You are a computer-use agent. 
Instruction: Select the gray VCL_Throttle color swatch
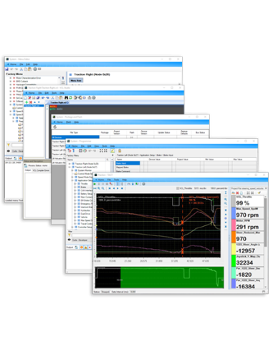coord(234,201)
